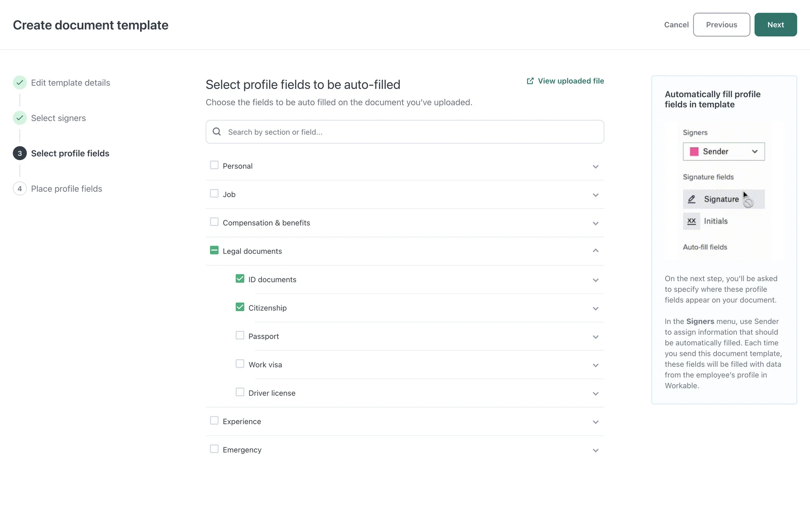This screenshot has width=810, height=506.
Task: Go back to Select signers step
Action: (58, 118)
